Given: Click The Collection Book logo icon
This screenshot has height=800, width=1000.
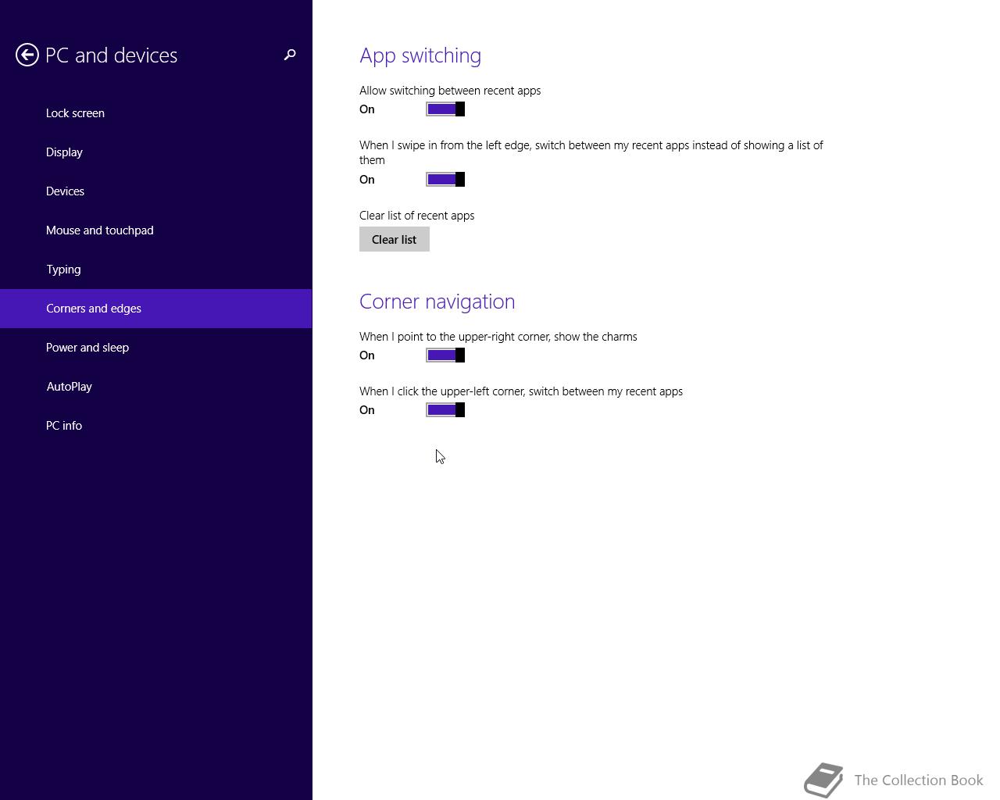Looking at the screenshot, I should pyautogui.click(x=823, y=780).
